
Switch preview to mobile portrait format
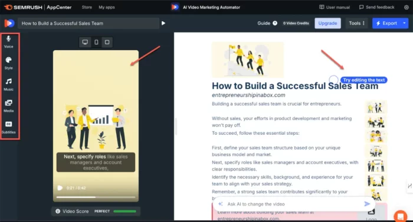96,42
